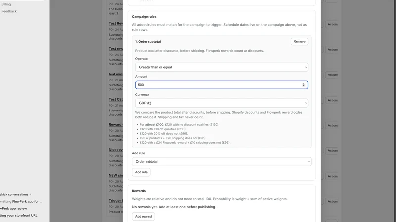The image size is (396, 222).
Task: Open the submitting FlowPerk app conversation
Action: click(21, 202)
